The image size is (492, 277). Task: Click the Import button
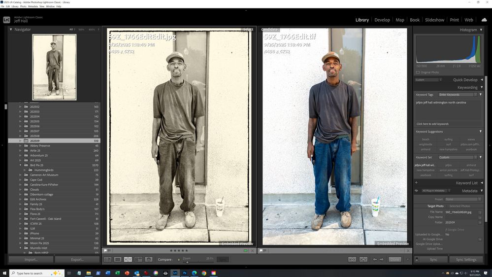[x=31, y=259]
